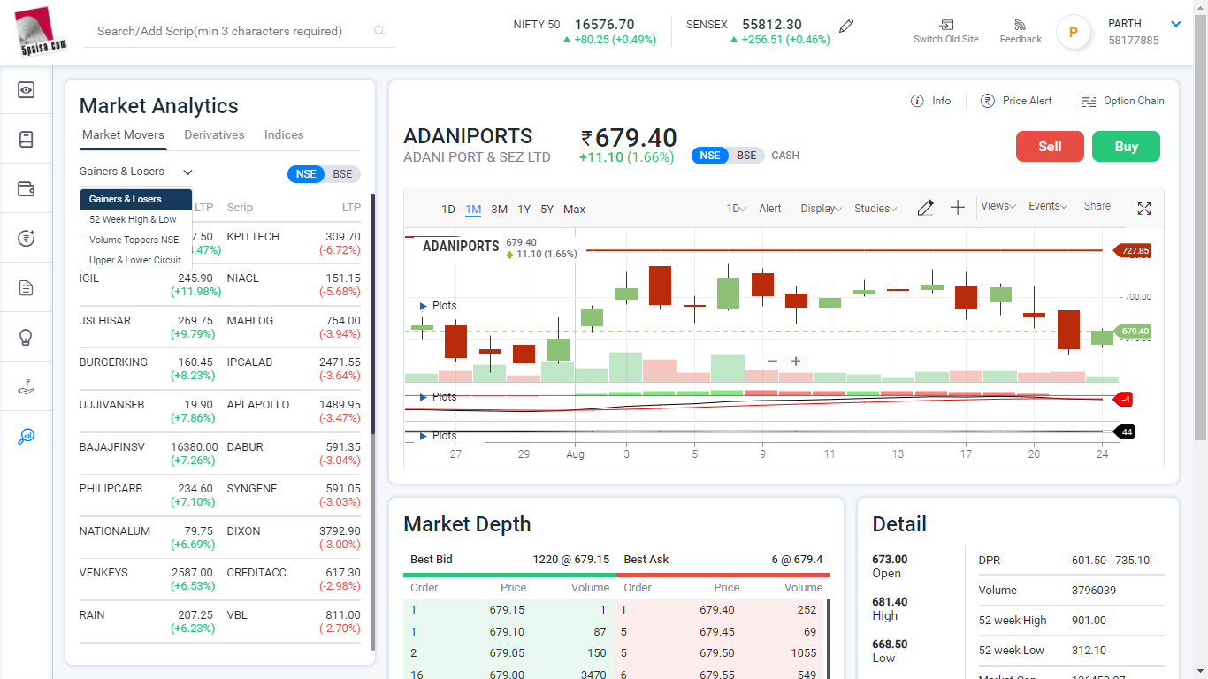
Task: Click the search magnifier icon
Action: point(379,31)
